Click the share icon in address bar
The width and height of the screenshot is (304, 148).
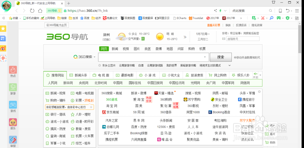tap(216, 11)
